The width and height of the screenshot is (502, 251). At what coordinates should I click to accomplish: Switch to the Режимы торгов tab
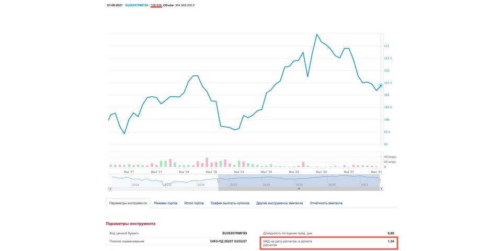[165, 203]
